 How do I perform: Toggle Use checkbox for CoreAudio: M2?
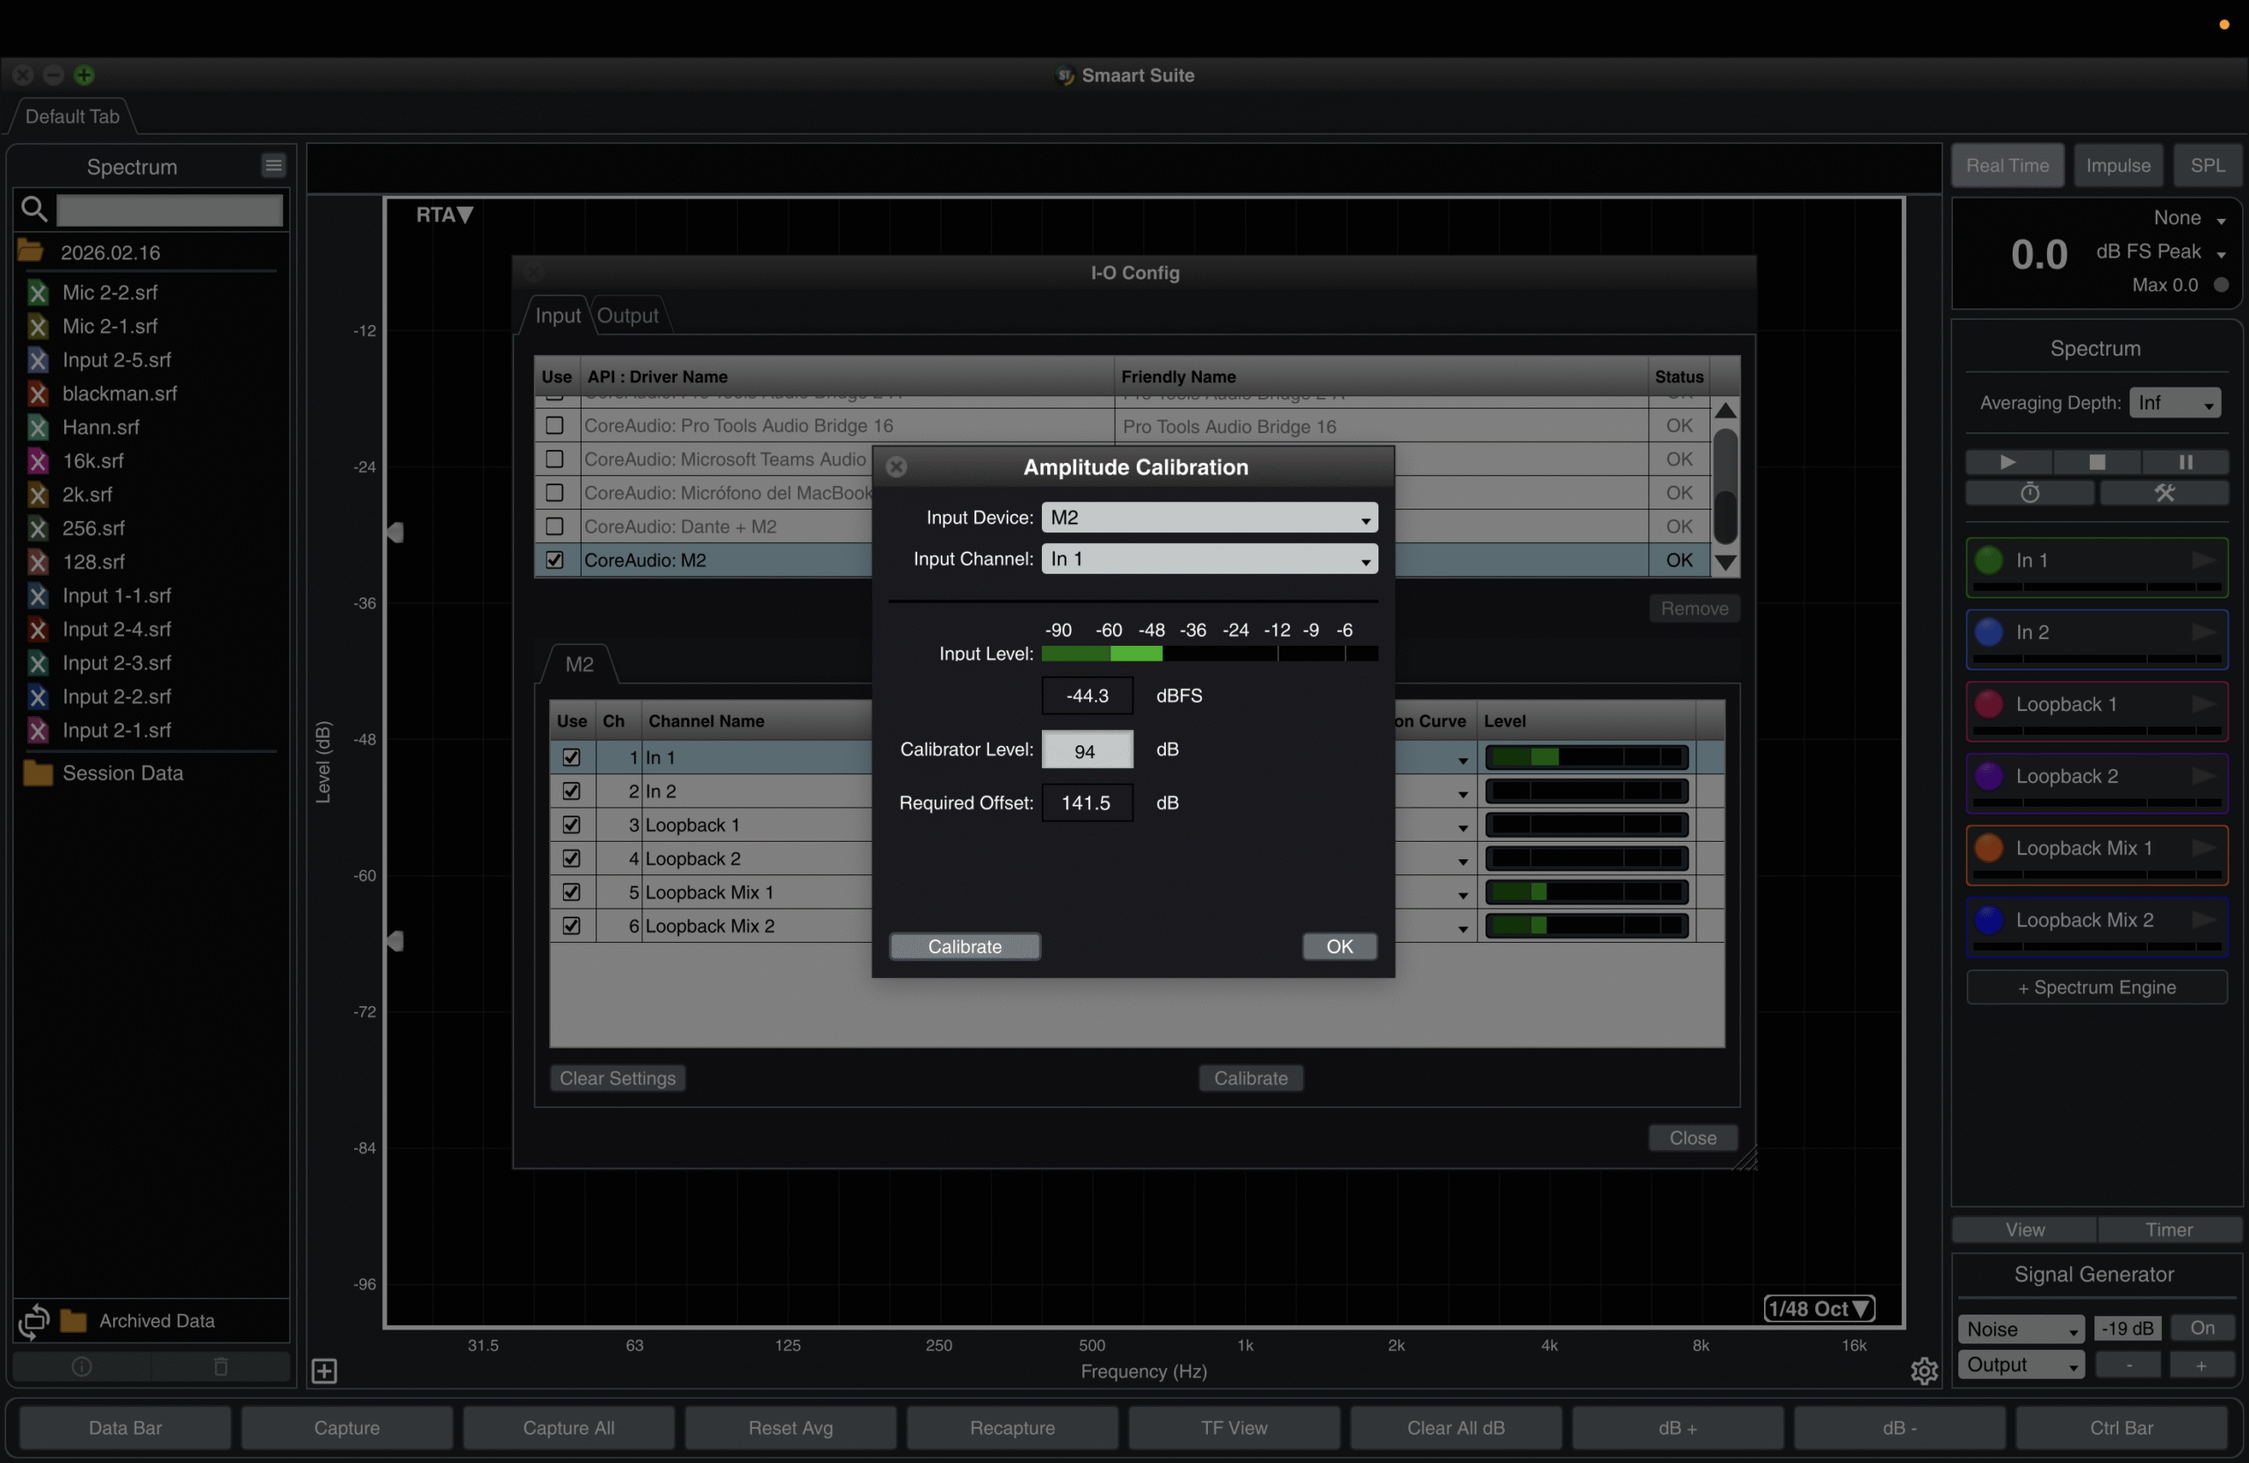(554, 561)
